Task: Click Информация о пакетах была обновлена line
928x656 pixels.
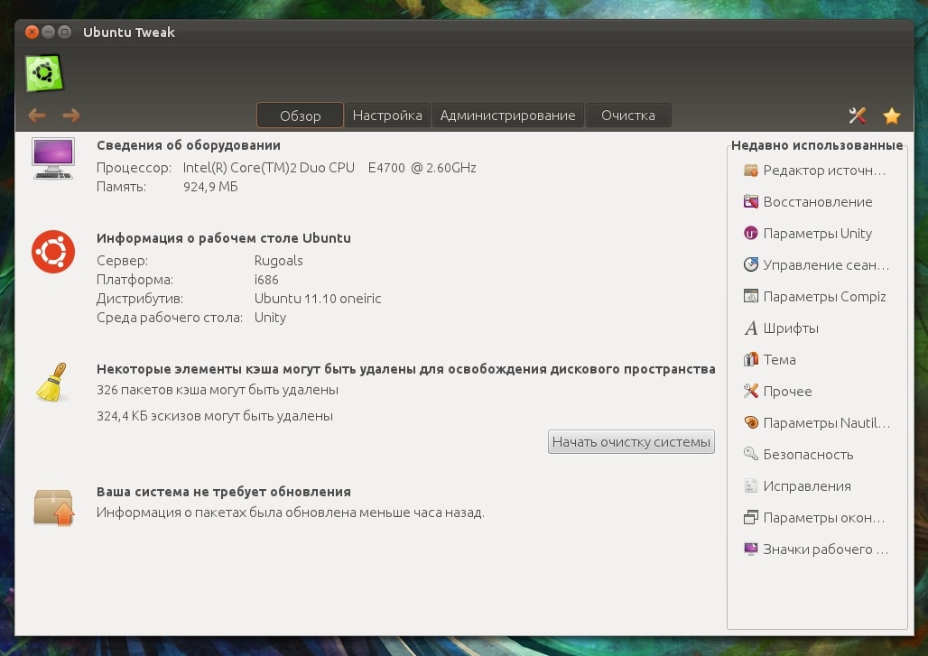Action: pyautogui.click(x=290, y=513)
